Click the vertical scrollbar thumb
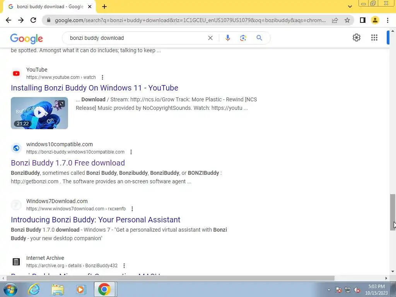Viewport: 396px width, 297px height. 393,212
